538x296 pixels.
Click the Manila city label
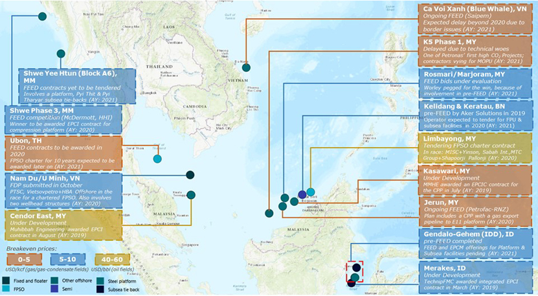click(396, 85)
